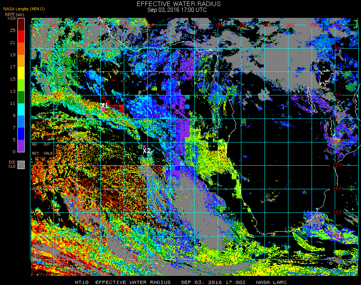Click the legend value 21

(13, 43)
